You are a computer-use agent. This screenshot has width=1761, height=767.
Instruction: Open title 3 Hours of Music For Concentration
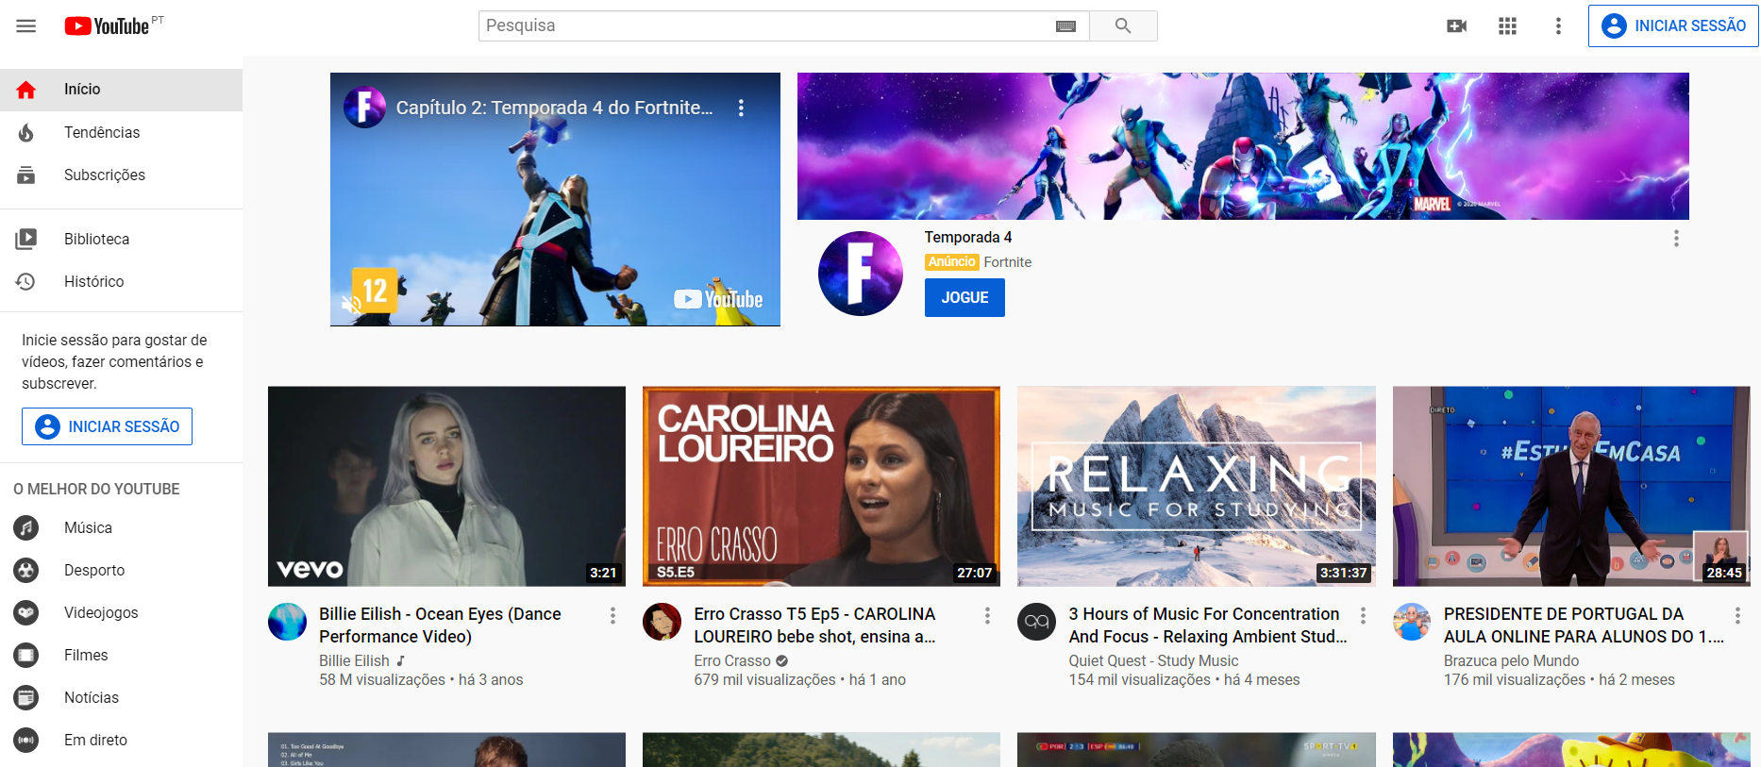coord(1208,625)
